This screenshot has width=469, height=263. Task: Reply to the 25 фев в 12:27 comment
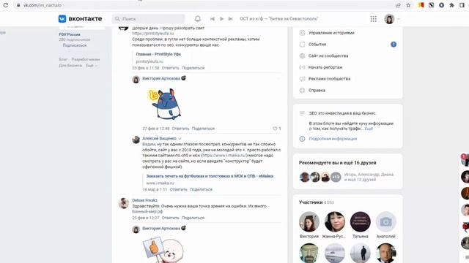[x=170, y=218]
